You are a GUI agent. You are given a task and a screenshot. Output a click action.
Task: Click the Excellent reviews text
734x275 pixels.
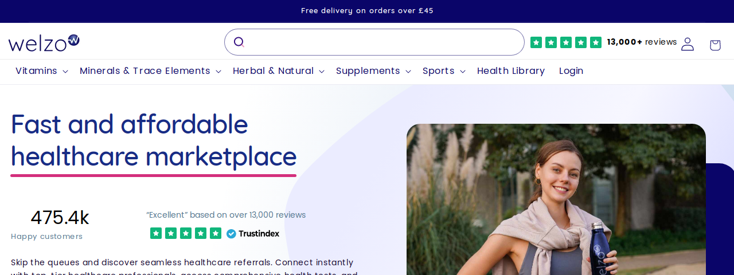[226, 215]
